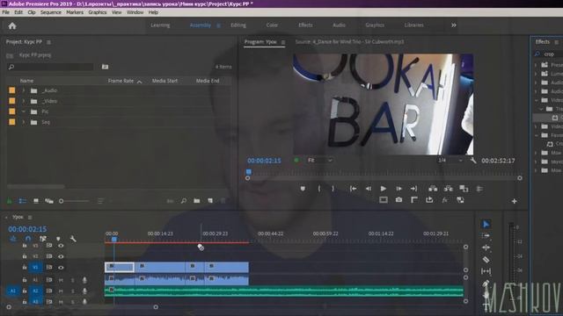The width and height of the screenshot is (563, 316).
Task: Select the Ripple Edit tool
Action: click(486, 248)
